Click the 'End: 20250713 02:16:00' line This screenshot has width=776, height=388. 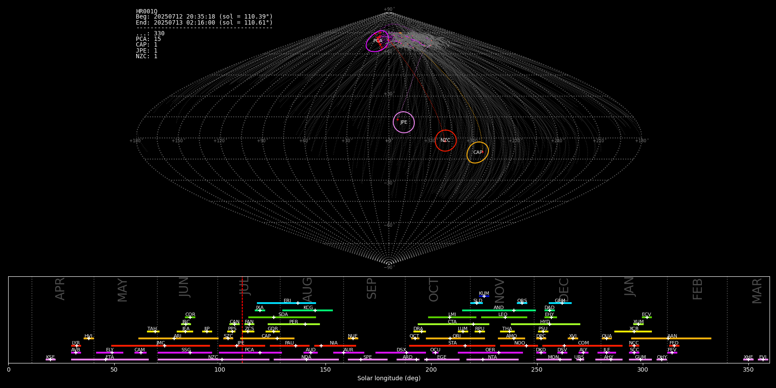pos(204,22)
